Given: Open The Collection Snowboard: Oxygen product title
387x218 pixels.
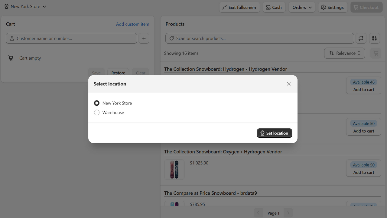Looking at the screenshot, I should 223,152.
